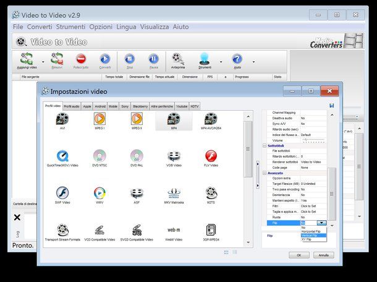Select the AVI video profile icon
The image size is (377, 282).
(62, 119)
